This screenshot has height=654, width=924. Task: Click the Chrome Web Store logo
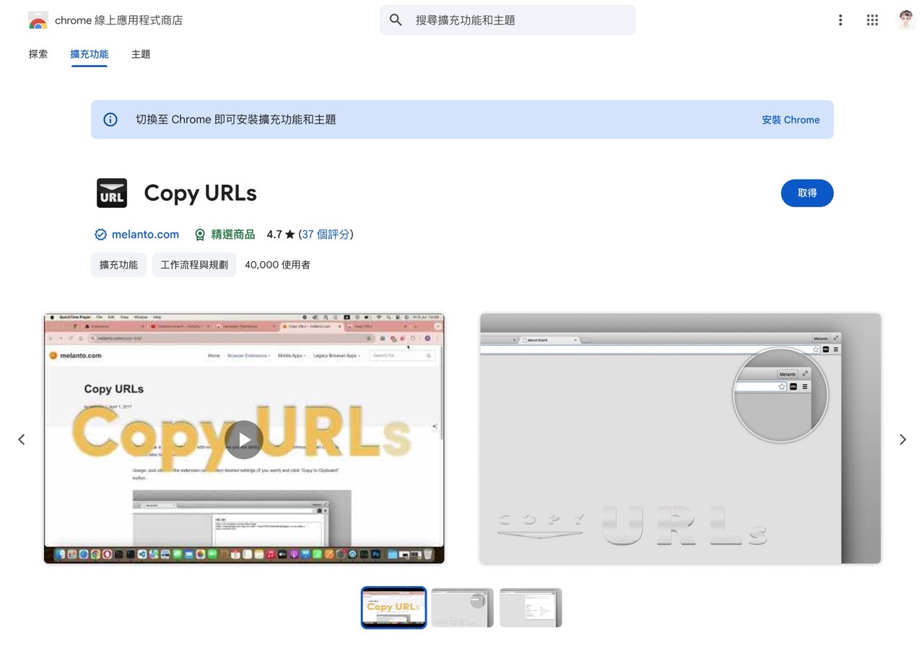point(38,20)
